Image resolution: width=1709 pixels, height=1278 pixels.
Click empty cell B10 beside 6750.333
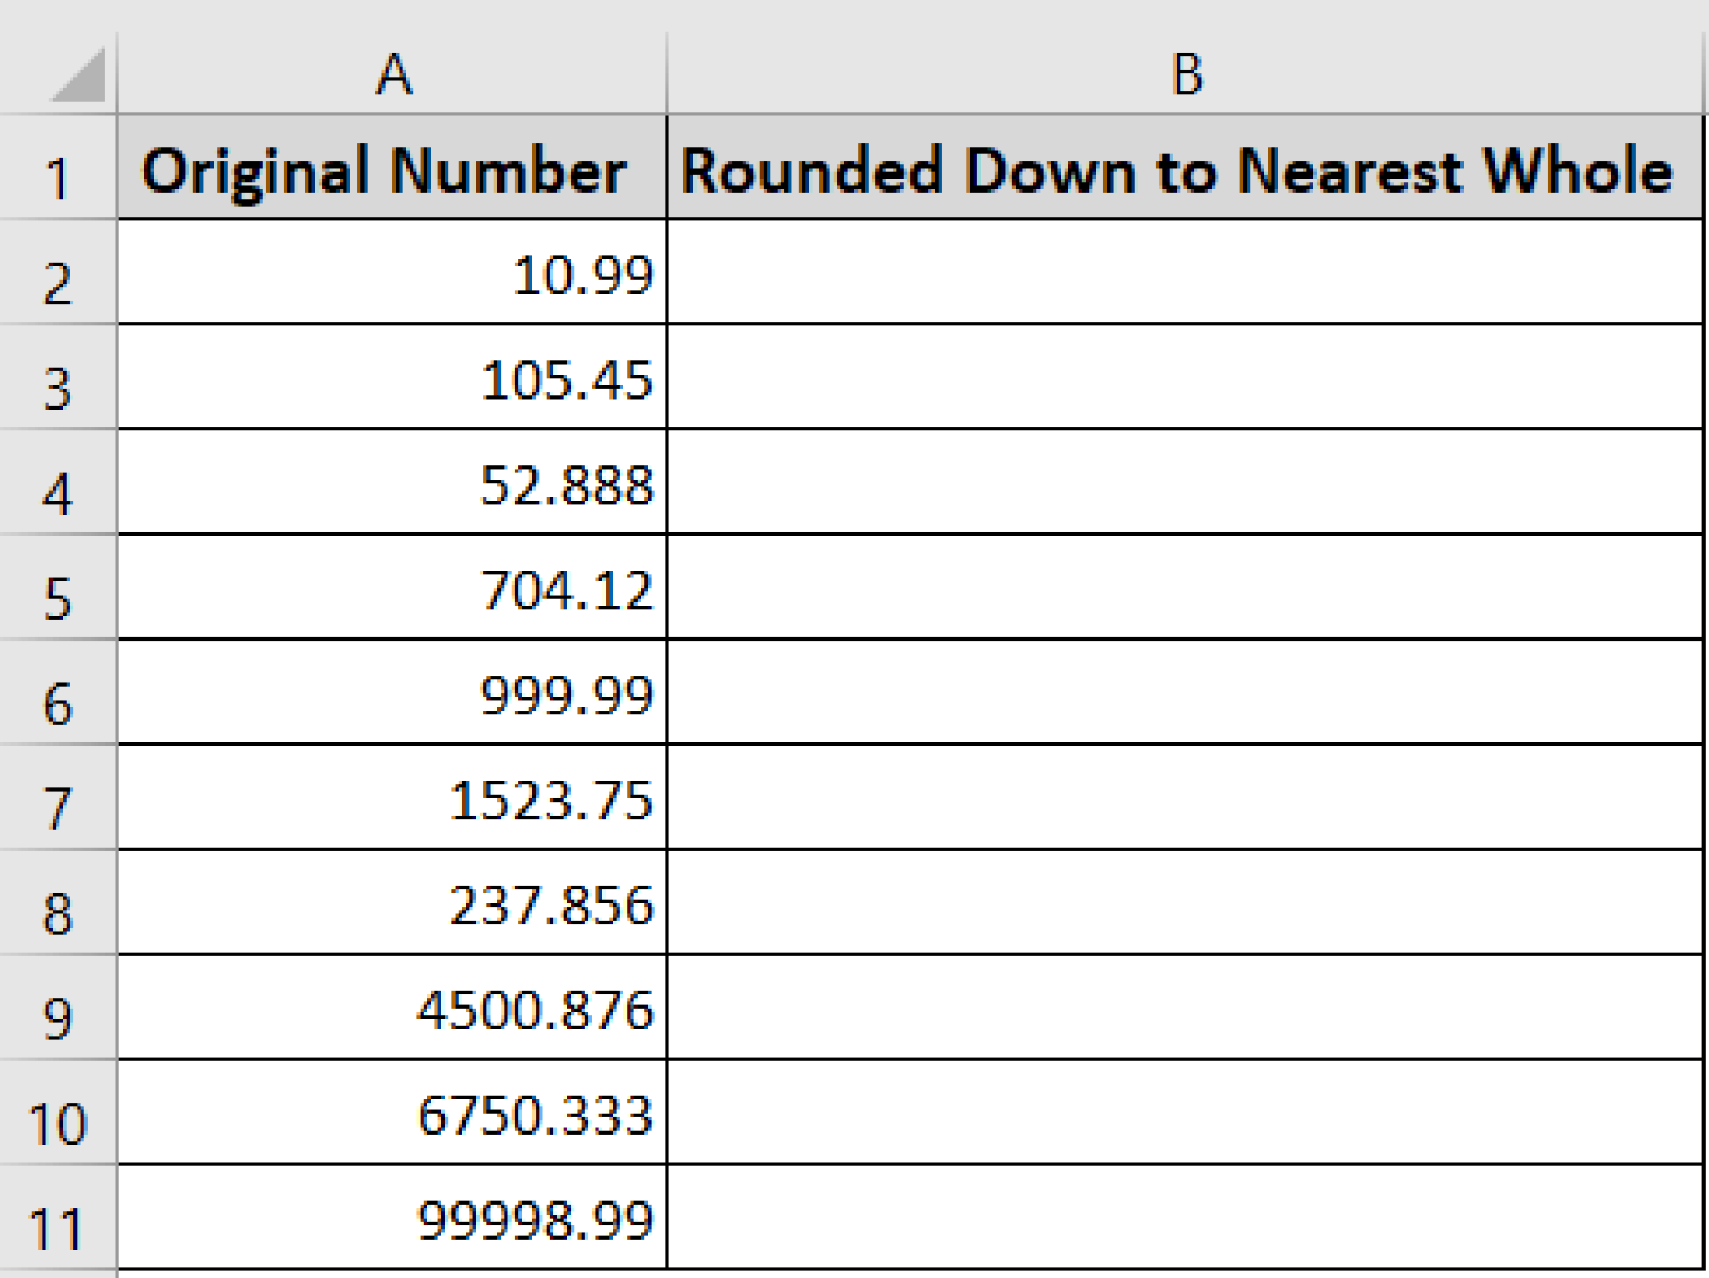pos(1186,1114)
